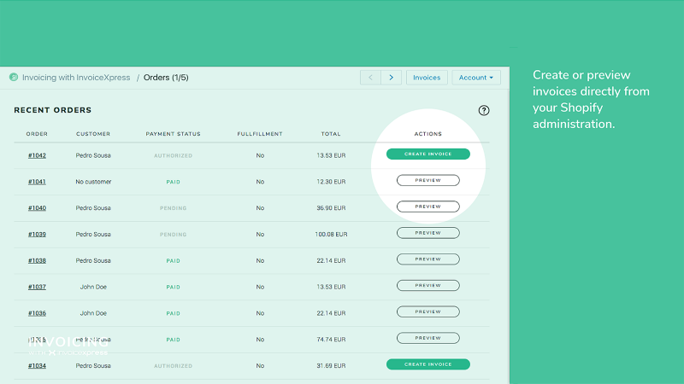Screen dimensions: 684x384
Task: Open order #1039 link
Action: pos(37,234)
